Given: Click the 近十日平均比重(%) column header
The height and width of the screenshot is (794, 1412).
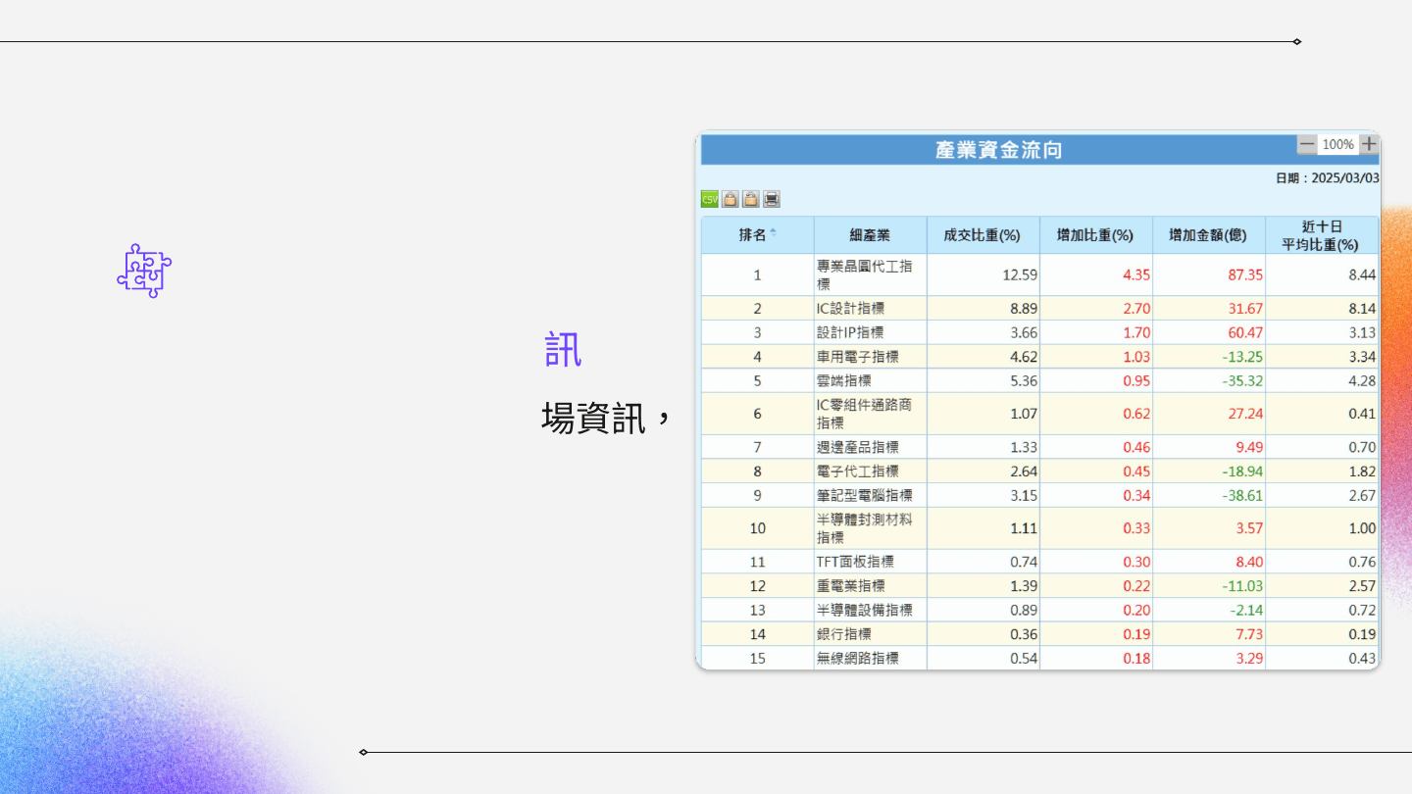Looking at the screenshot, I should pyautogui.click(x=1322, y=235).
